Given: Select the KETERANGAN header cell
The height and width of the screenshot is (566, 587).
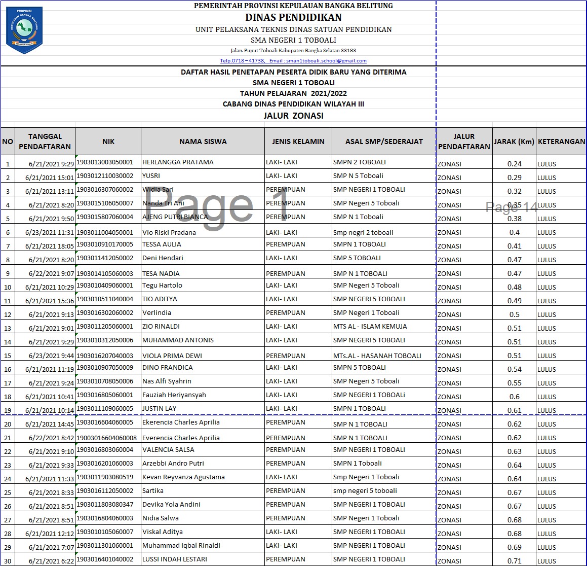Looking at the screenshot, I should click(x=561, y=141).
